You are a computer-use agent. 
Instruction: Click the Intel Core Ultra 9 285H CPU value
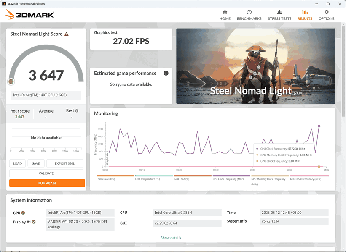[187, 213]
